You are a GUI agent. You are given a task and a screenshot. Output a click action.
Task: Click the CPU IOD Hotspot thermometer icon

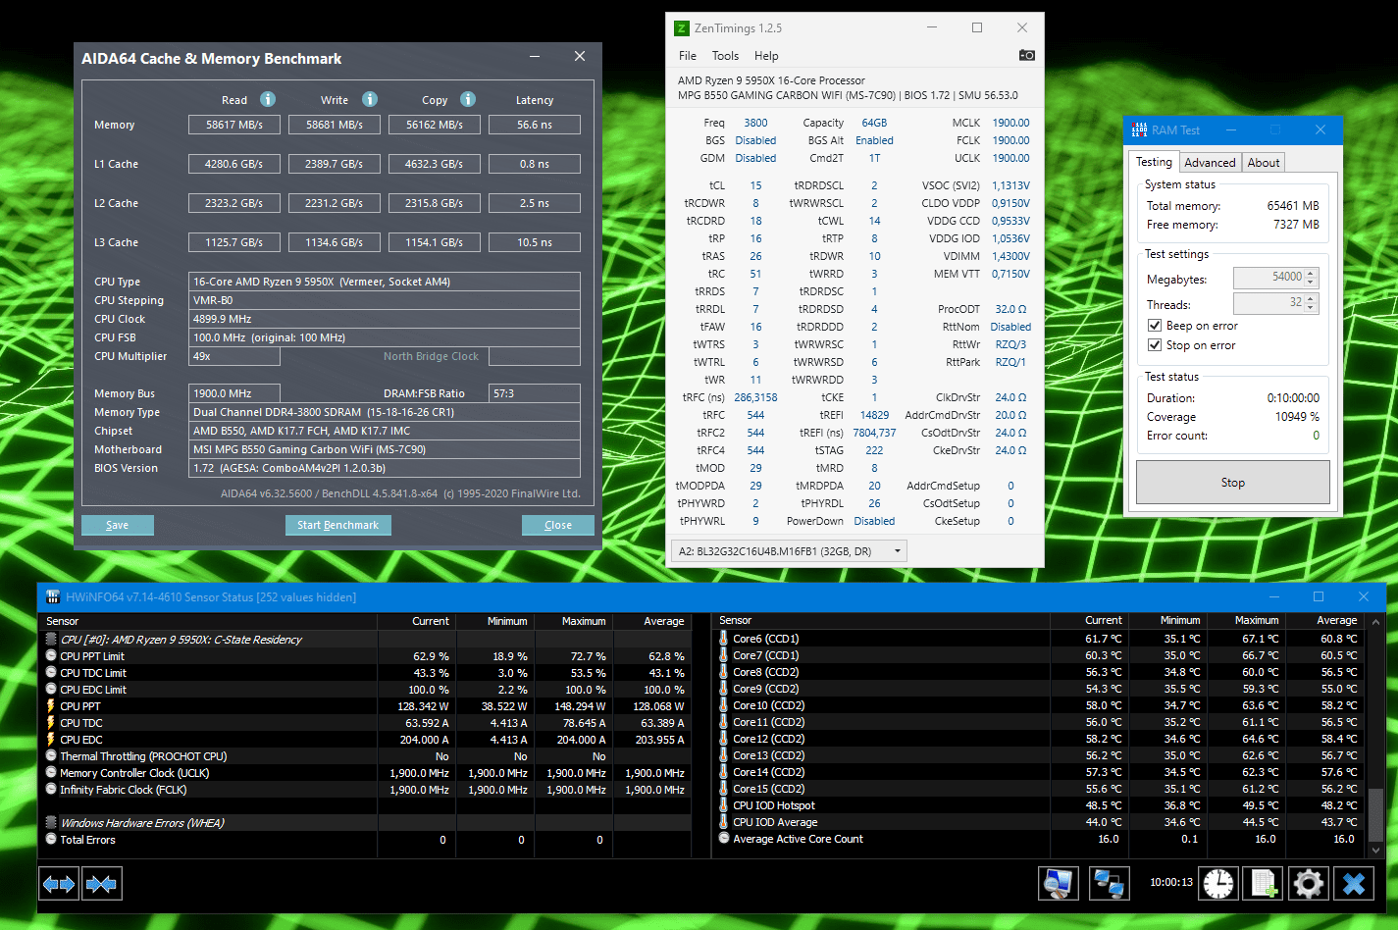coord(724,804)
